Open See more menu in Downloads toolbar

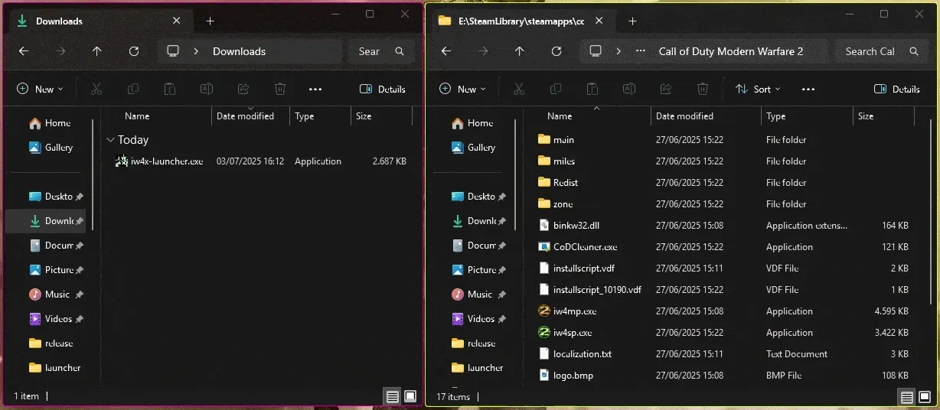[315, 89]
